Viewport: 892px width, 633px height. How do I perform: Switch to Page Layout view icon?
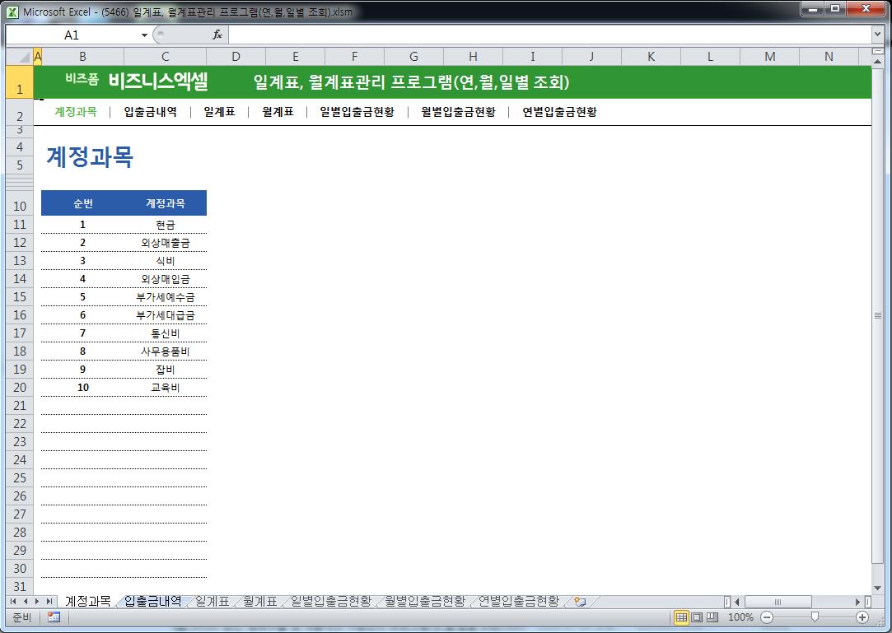click(697, 617)
